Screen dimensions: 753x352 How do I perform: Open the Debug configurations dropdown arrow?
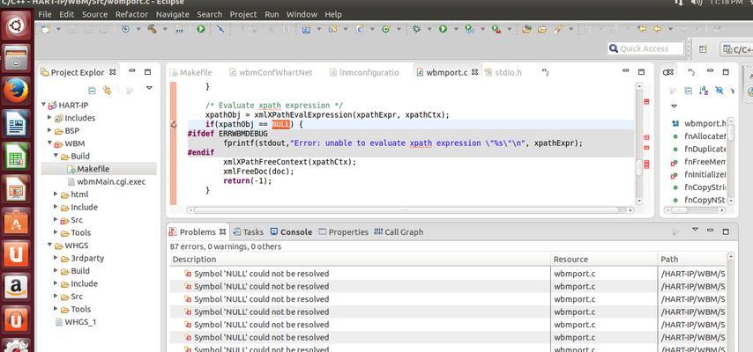point(429,29)
